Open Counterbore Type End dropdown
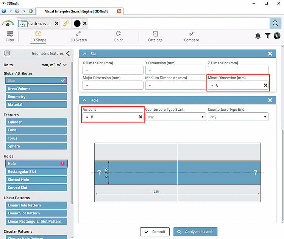The image size is (284, 239). point(238,117)
